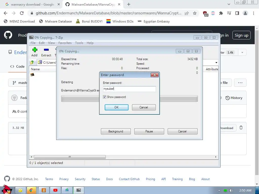Switch to wannacry download Google tab
Screen dimensions: 259x194
(32, 5)
